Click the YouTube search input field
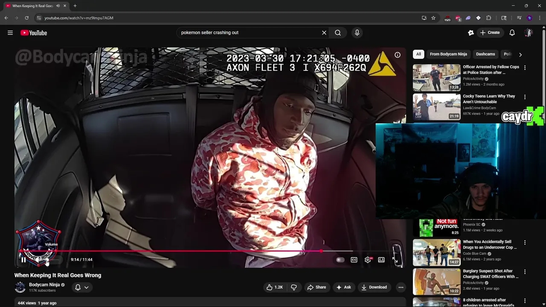 250,32
